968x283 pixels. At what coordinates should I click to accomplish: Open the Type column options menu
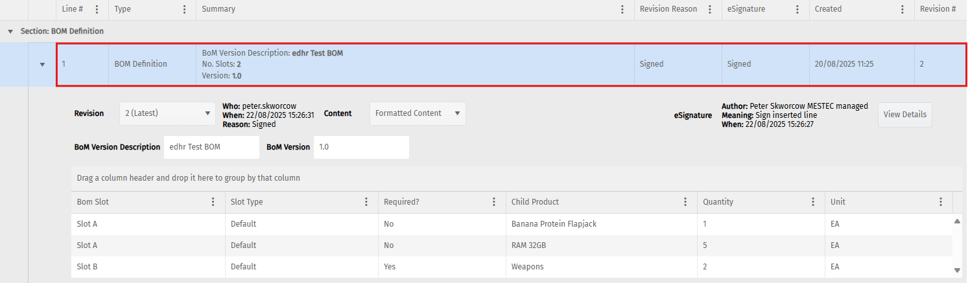[185, 10]
